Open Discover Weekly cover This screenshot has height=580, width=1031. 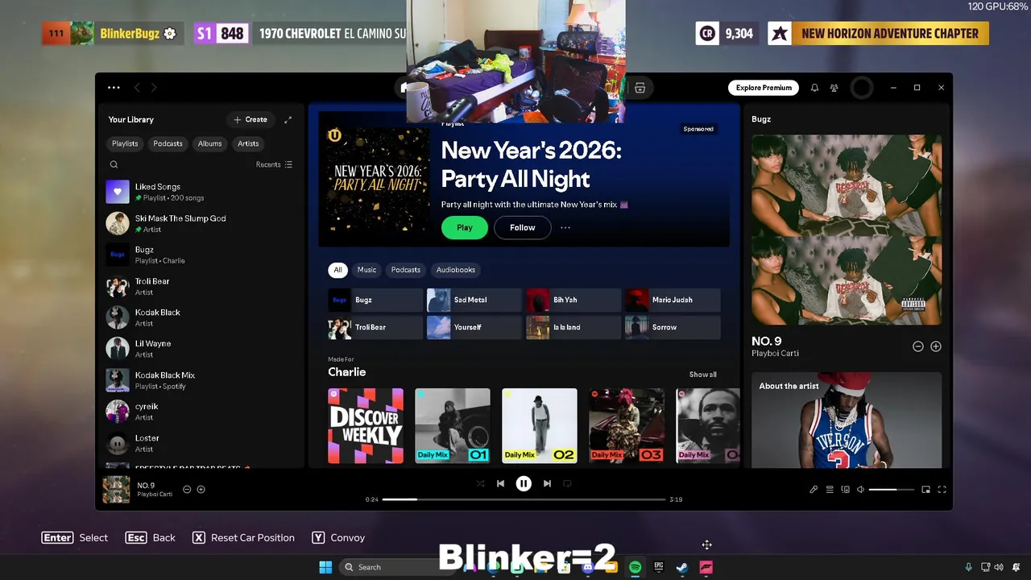click(366, 425)
